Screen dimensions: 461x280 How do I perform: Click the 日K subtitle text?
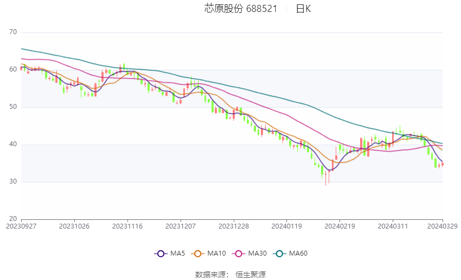(303, 9)
